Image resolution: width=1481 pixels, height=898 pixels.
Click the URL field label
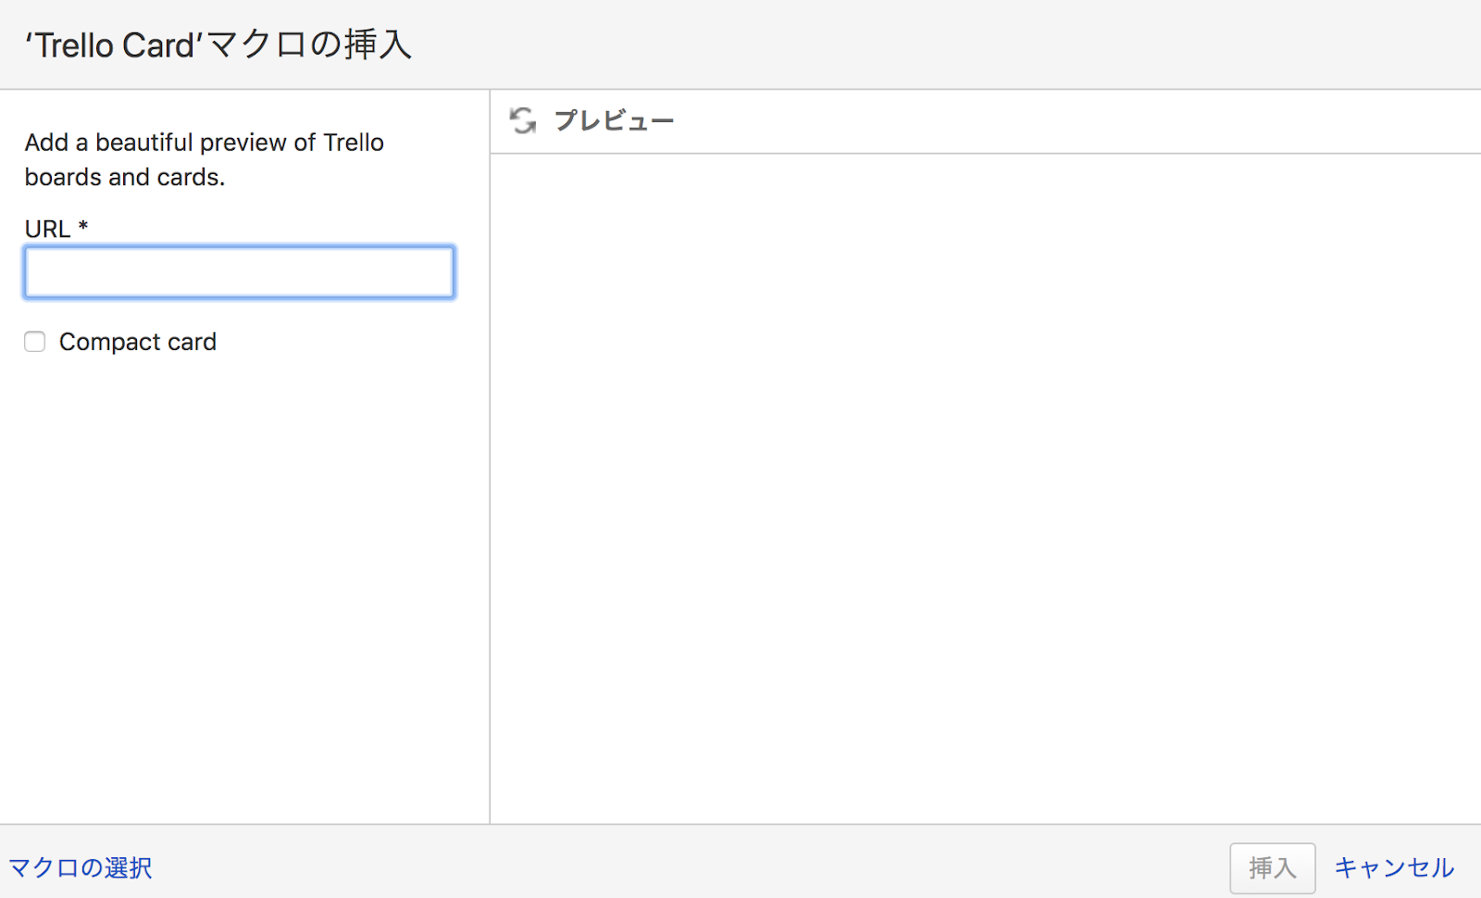pyautogui.click(x=47, y=229)
